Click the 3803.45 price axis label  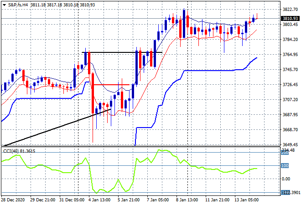click(x=290, y=24)
